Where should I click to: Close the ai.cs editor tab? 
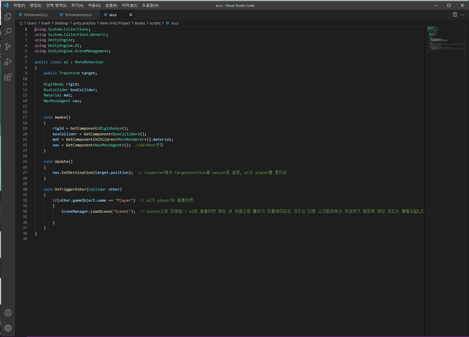point(131,15)
